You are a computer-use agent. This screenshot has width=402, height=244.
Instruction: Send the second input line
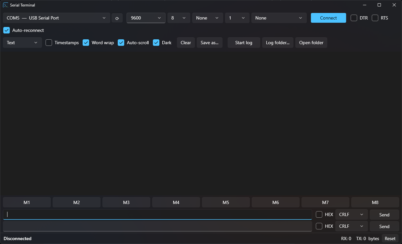click(x=384, y=226)
